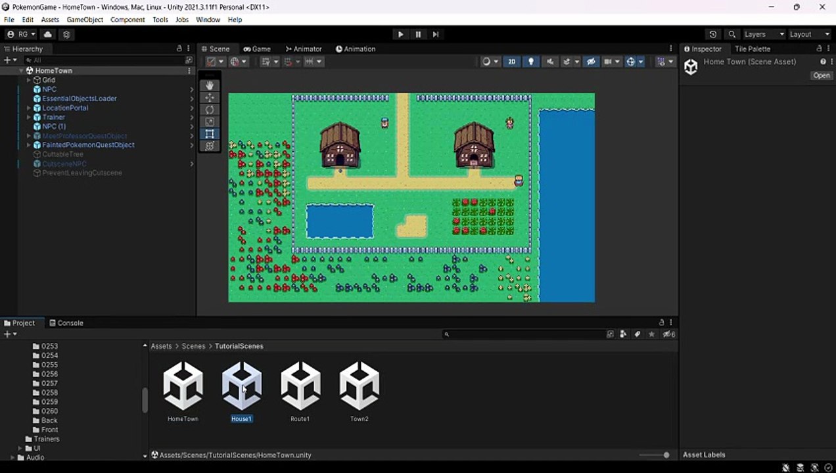Toggle hidden packages visibility count
Screen dimensions: 836x473
pos(668,334)
